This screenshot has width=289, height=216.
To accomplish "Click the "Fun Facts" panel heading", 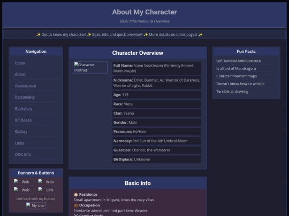I will [246, 52].
